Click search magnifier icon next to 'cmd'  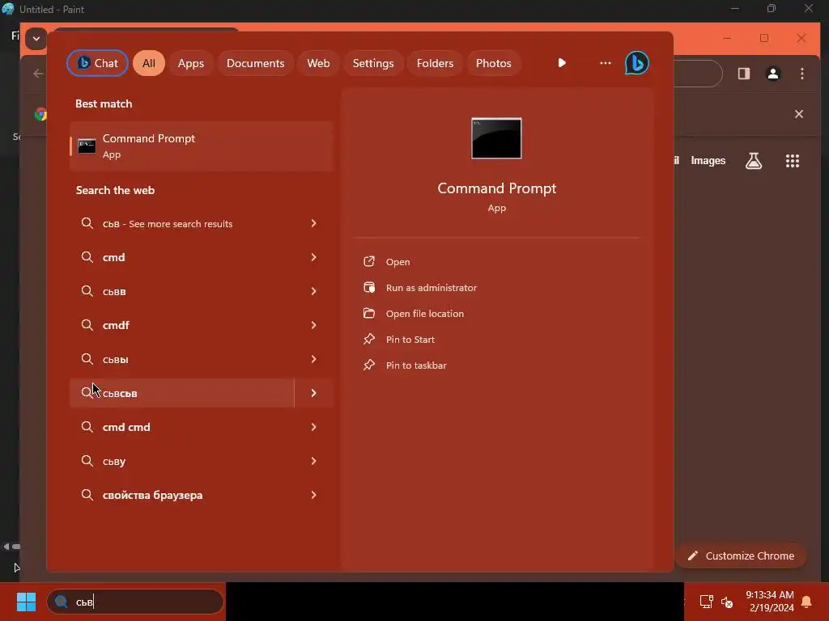tap(87, 257)
